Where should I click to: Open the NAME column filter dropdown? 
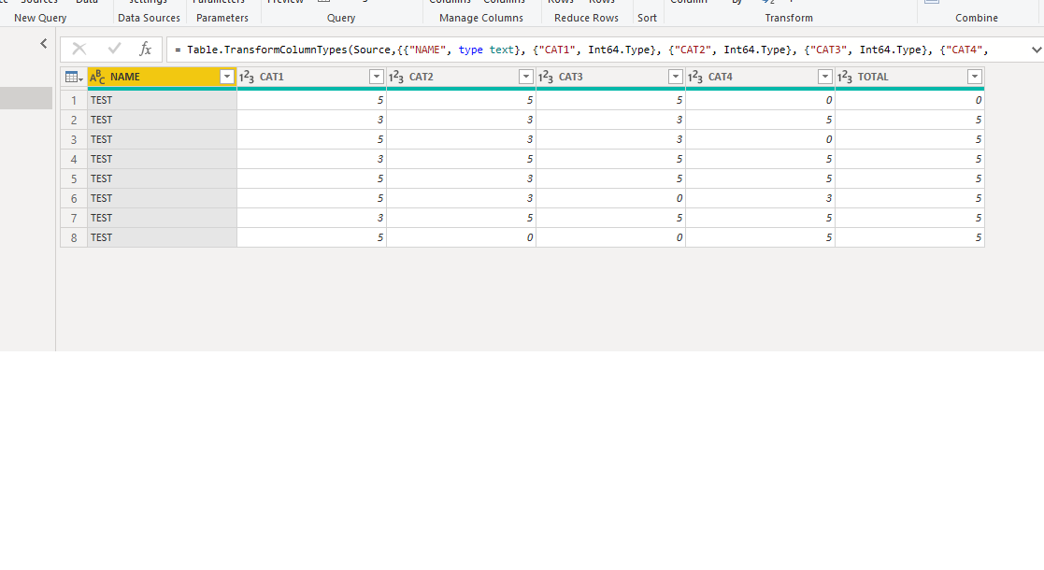tap(227, 78)
